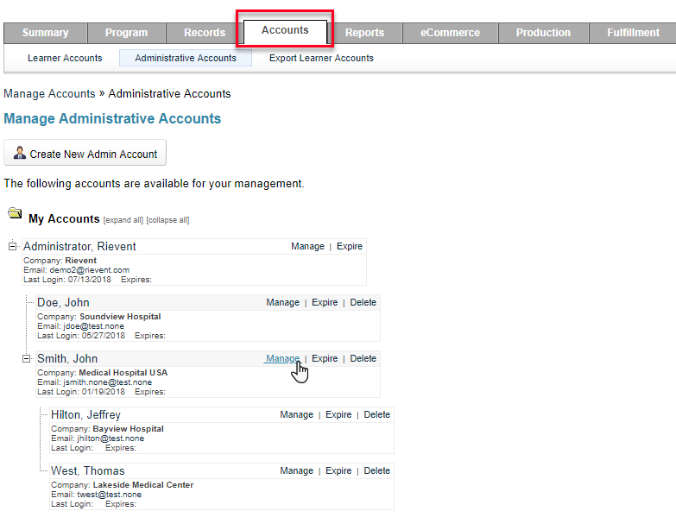Open the Summary tab

45,33
